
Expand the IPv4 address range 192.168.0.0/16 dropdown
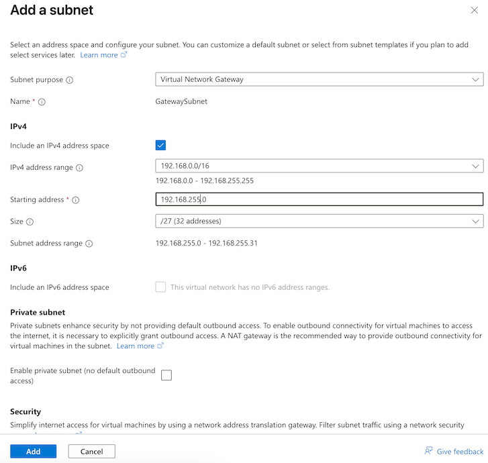pyautogui.click(x=320, y=166)
